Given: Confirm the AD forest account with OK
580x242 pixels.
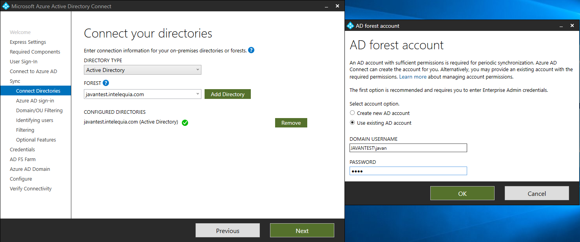Looking at the screenshot, I should point(462,193).
